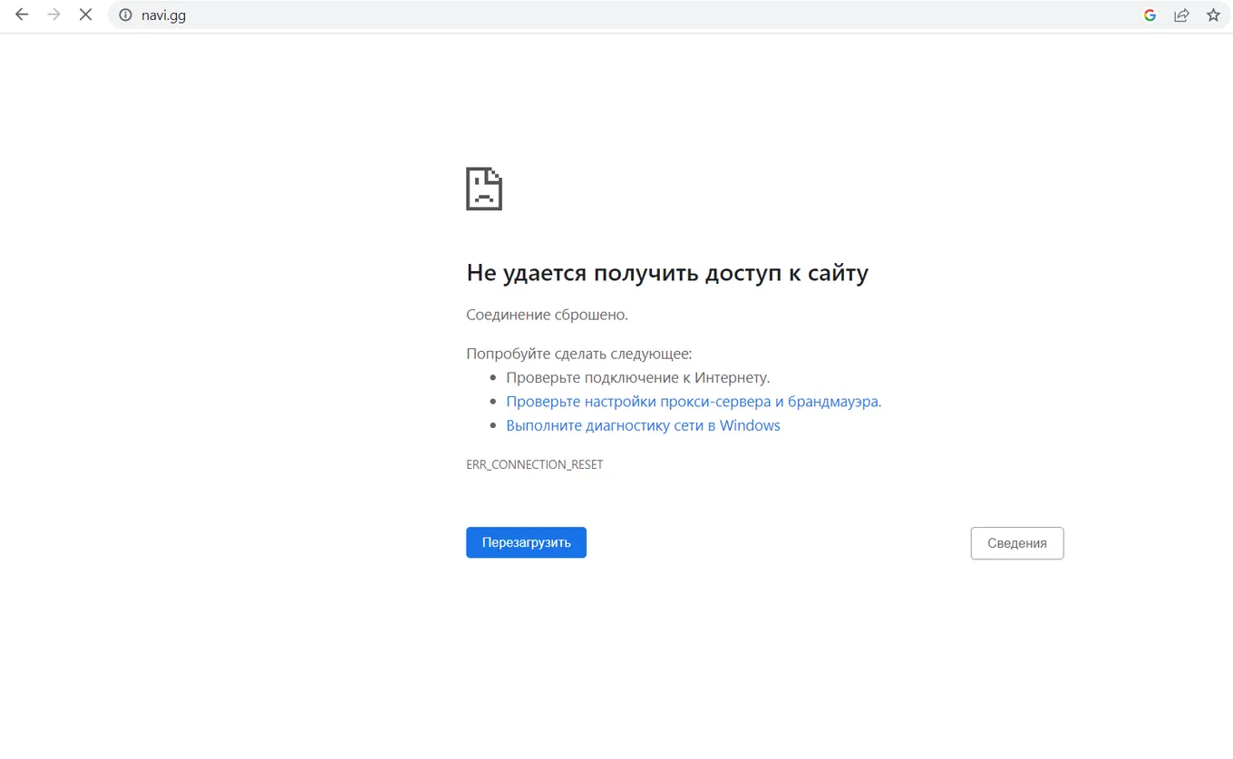Click the forward navigation arrow
The width and height of the screenshot is (1233, 759).
(53, 15)
